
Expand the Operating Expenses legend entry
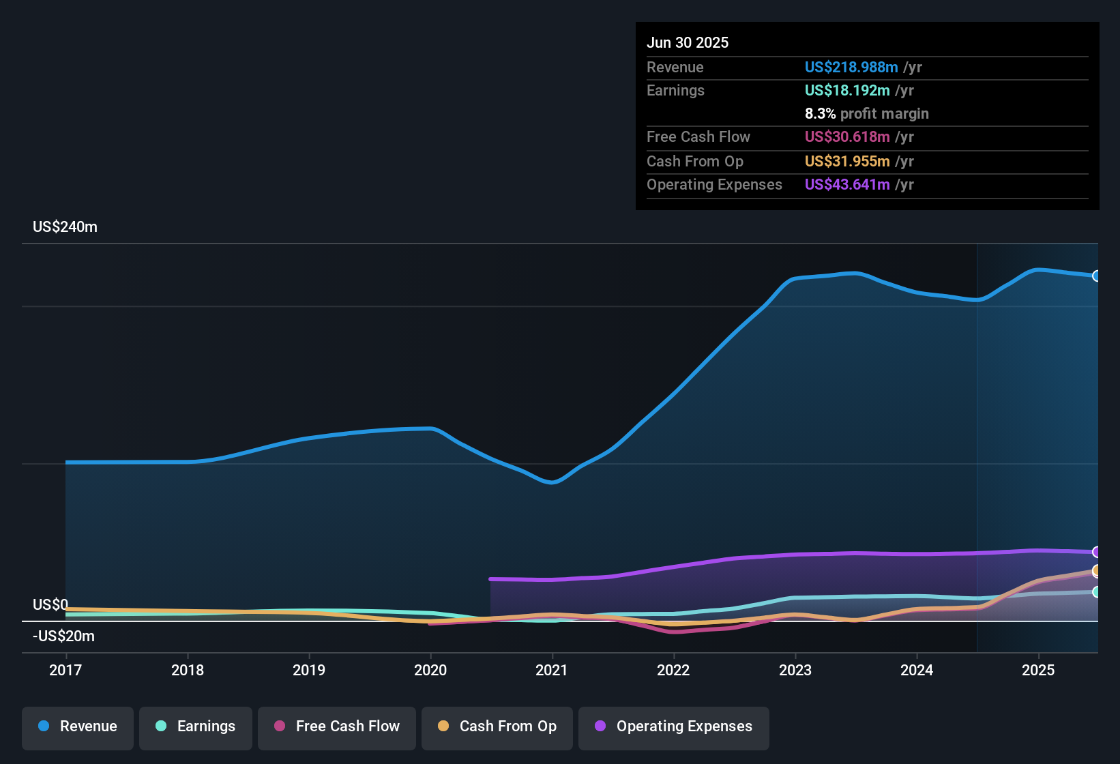(673, 728)
